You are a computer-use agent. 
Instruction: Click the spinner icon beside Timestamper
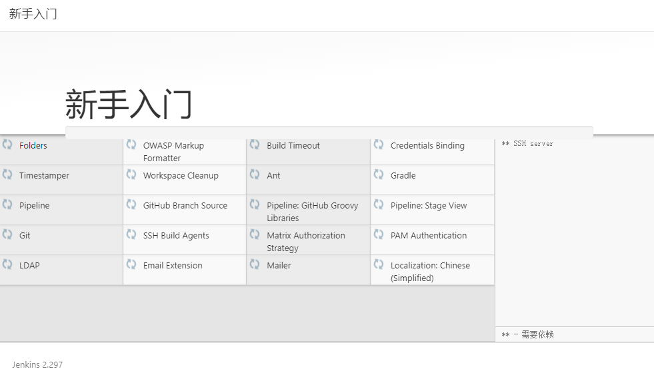coord(7,174)
